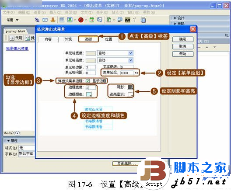Click the 文本缩进 input field
The image size is (231, 191).
(x=127, y=67)
